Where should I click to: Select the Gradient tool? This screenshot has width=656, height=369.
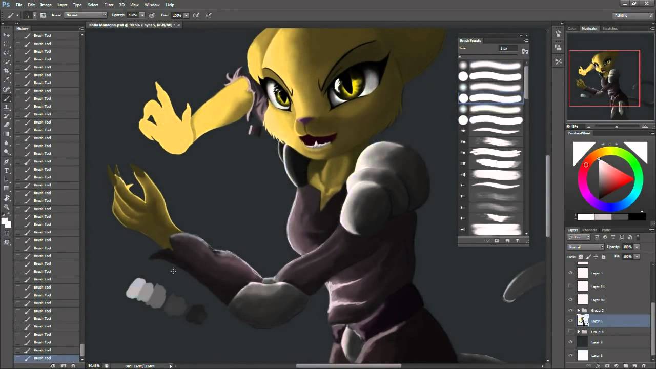(x=7, y=134)
